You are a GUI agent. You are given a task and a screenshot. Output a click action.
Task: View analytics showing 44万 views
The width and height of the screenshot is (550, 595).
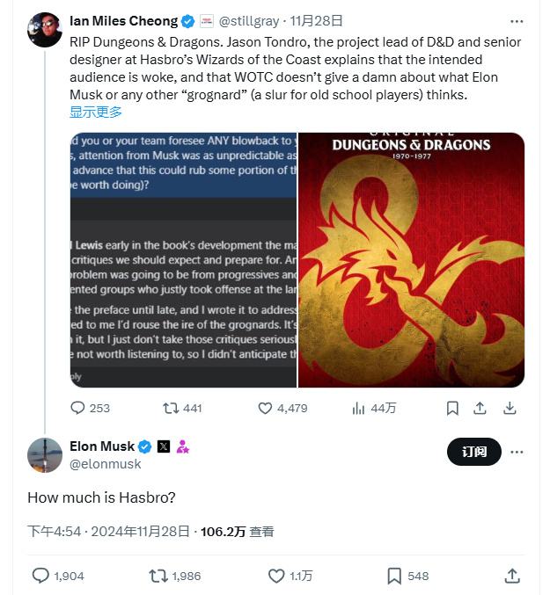(x=359, y=408)
